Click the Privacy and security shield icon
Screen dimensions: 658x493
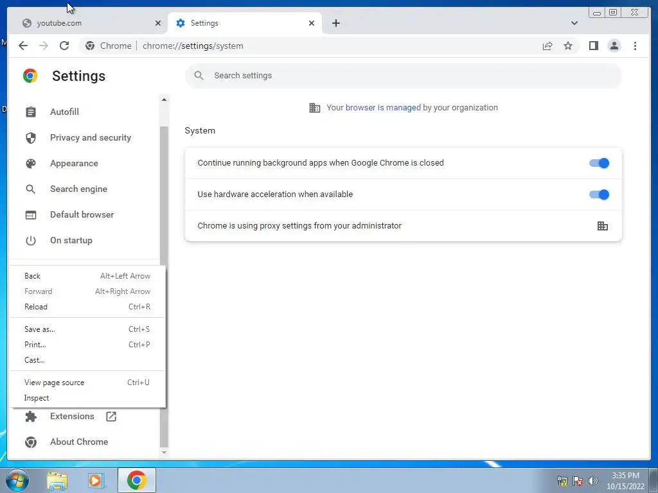click(31, 138)
